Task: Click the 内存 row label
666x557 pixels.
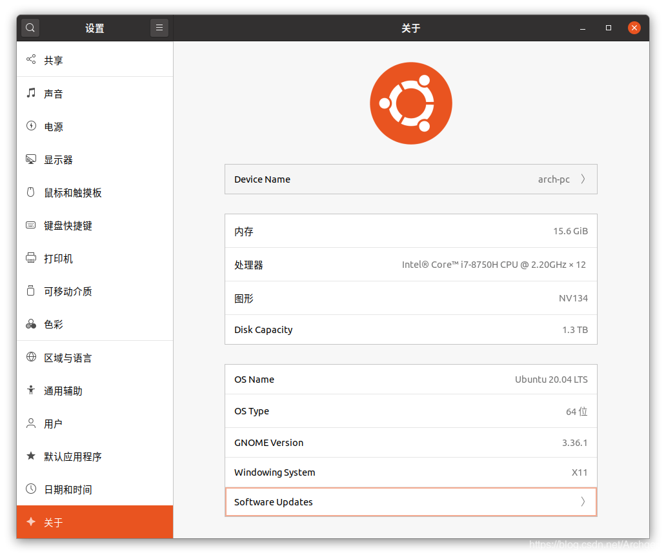Action: 244,232
